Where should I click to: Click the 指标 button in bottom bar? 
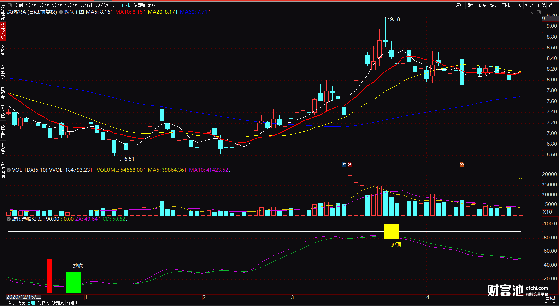[x=11, y=303]
